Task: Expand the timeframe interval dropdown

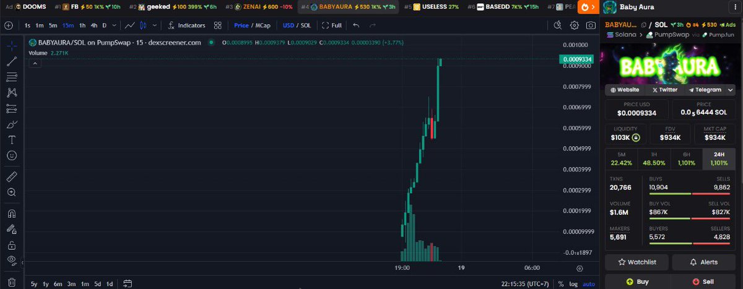Action: pyautogui.click(x=114, y=25)
